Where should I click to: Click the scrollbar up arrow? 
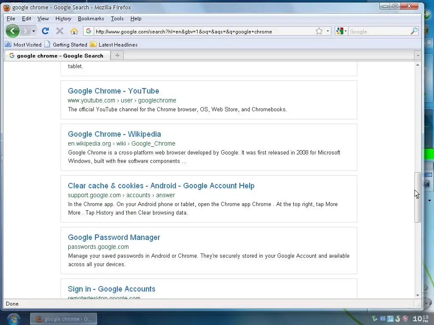(417, 65)
